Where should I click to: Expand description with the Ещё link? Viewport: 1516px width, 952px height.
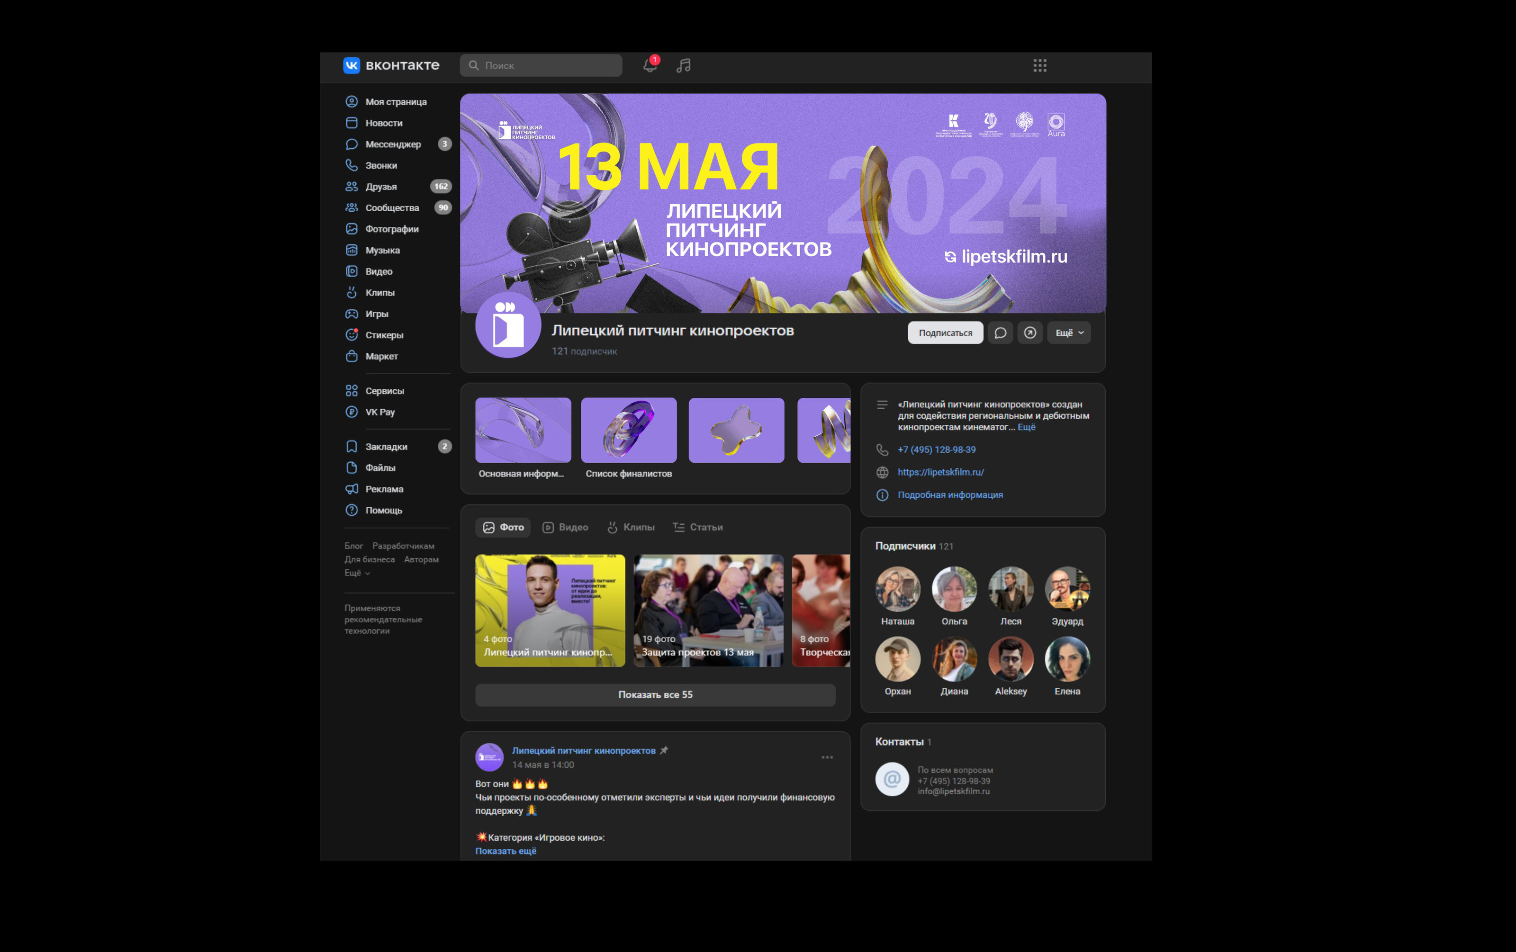click(1026, 427)
